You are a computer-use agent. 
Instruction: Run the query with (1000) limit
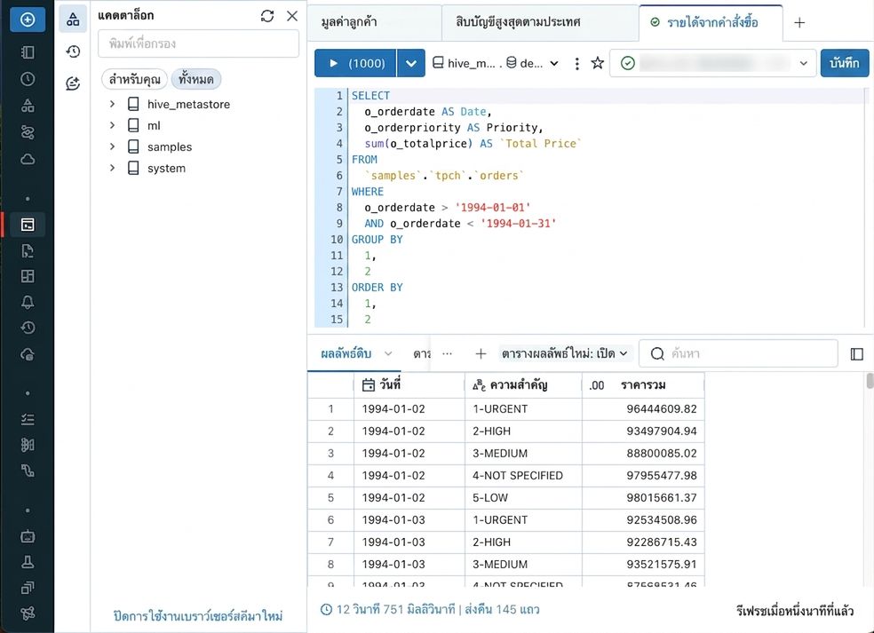355,63
